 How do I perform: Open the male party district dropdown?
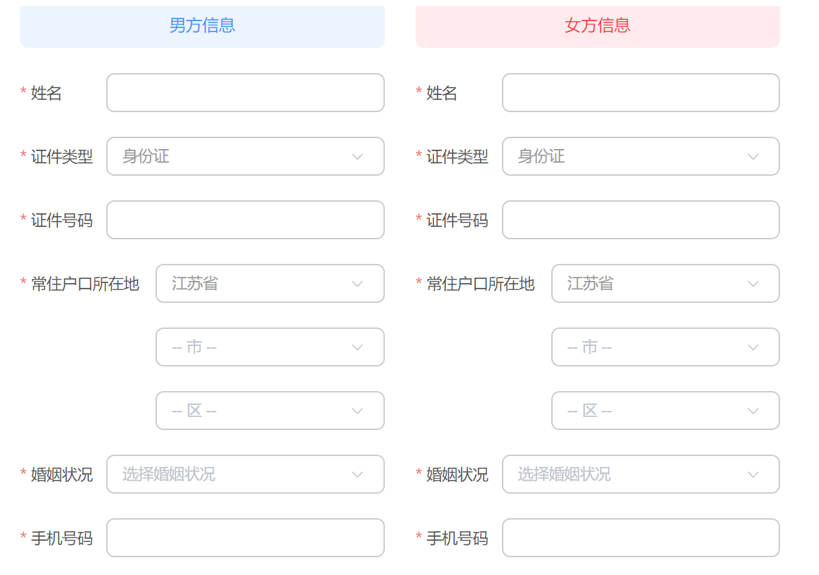[x=270, y=411]
